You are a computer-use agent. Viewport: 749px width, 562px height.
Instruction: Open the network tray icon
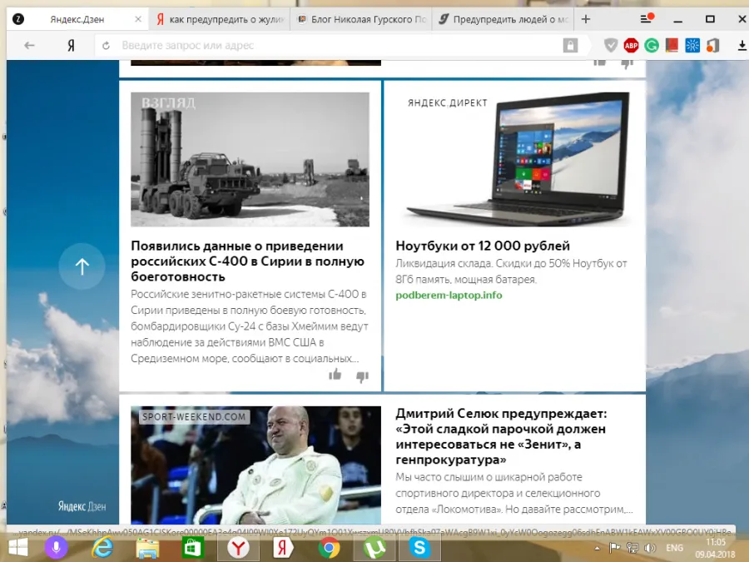point(632,548)
